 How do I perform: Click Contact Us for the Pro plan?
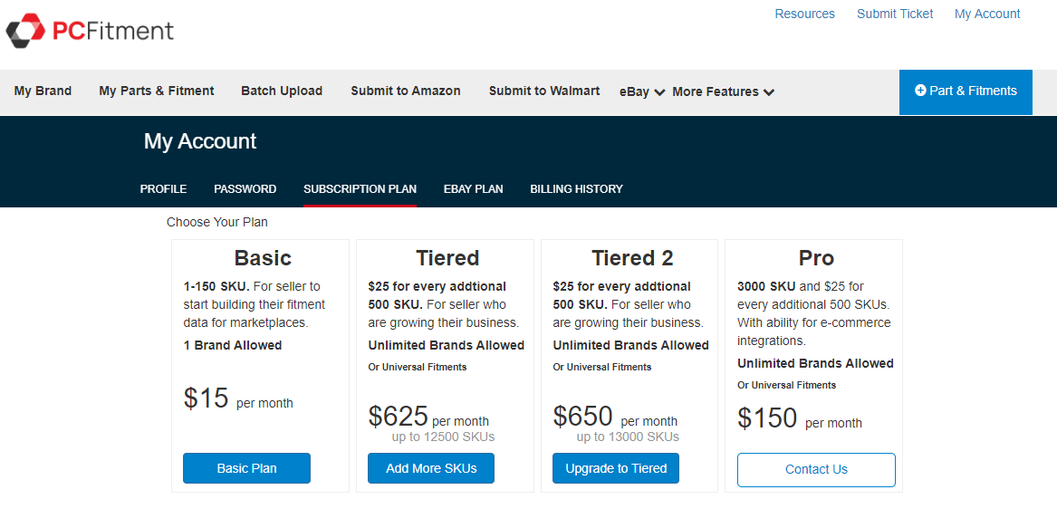pos(816,469)
